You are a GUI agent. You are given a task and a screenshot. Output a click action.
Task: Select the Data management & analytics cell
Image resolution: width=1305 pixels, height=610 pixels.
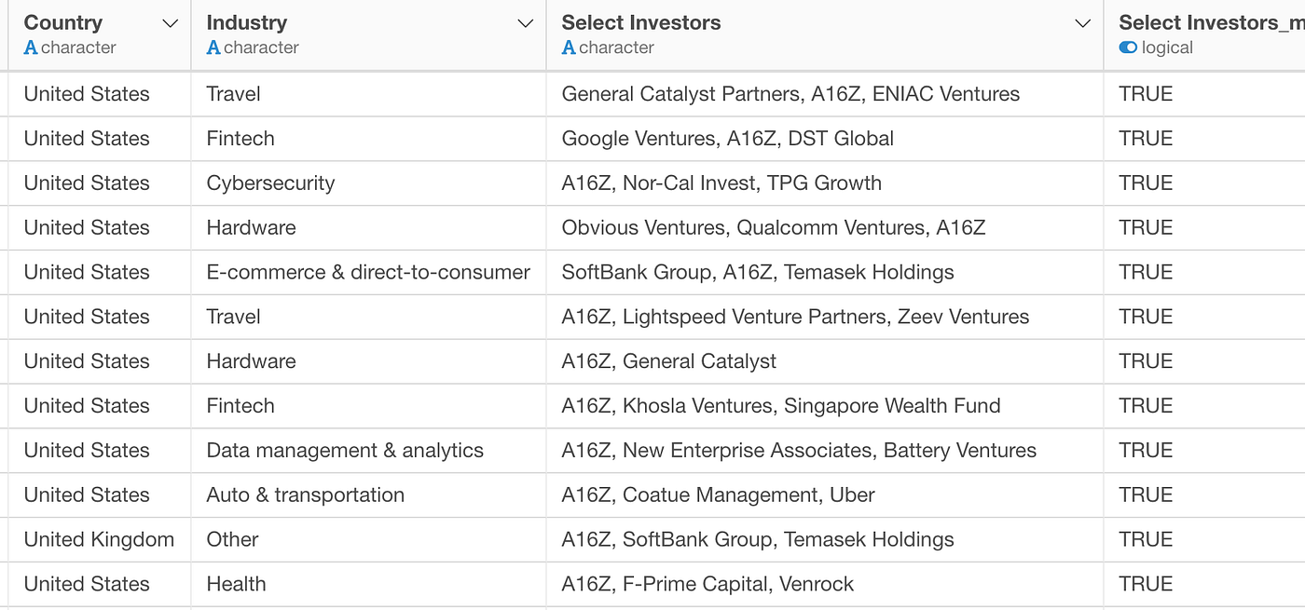coord(345,450)
